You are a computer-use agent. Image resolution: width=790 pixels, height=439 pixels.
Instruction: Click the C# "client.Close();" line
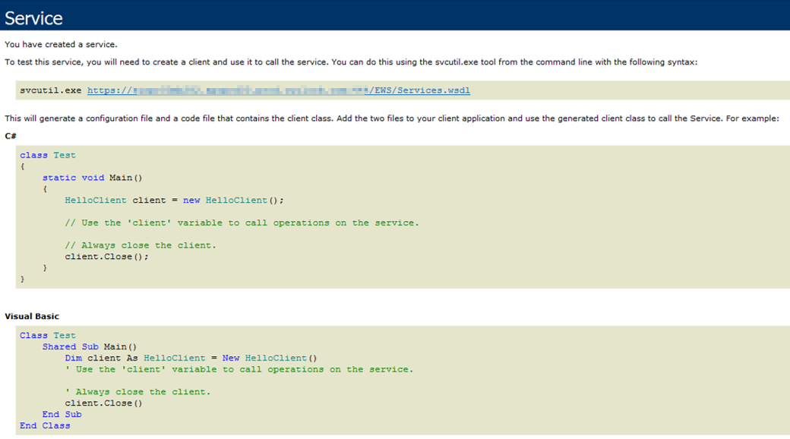pyautogui.click(x=106, y=257)
